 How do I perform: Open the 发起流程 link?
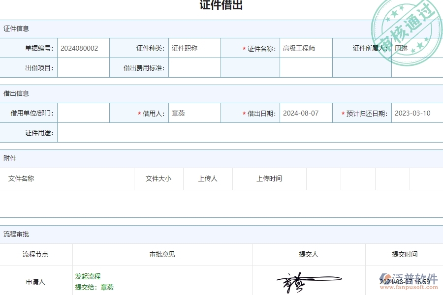[x=87, y=277]
